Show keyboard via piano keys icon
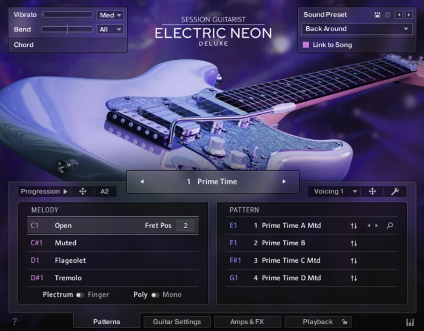 click(x=410, y=322)
